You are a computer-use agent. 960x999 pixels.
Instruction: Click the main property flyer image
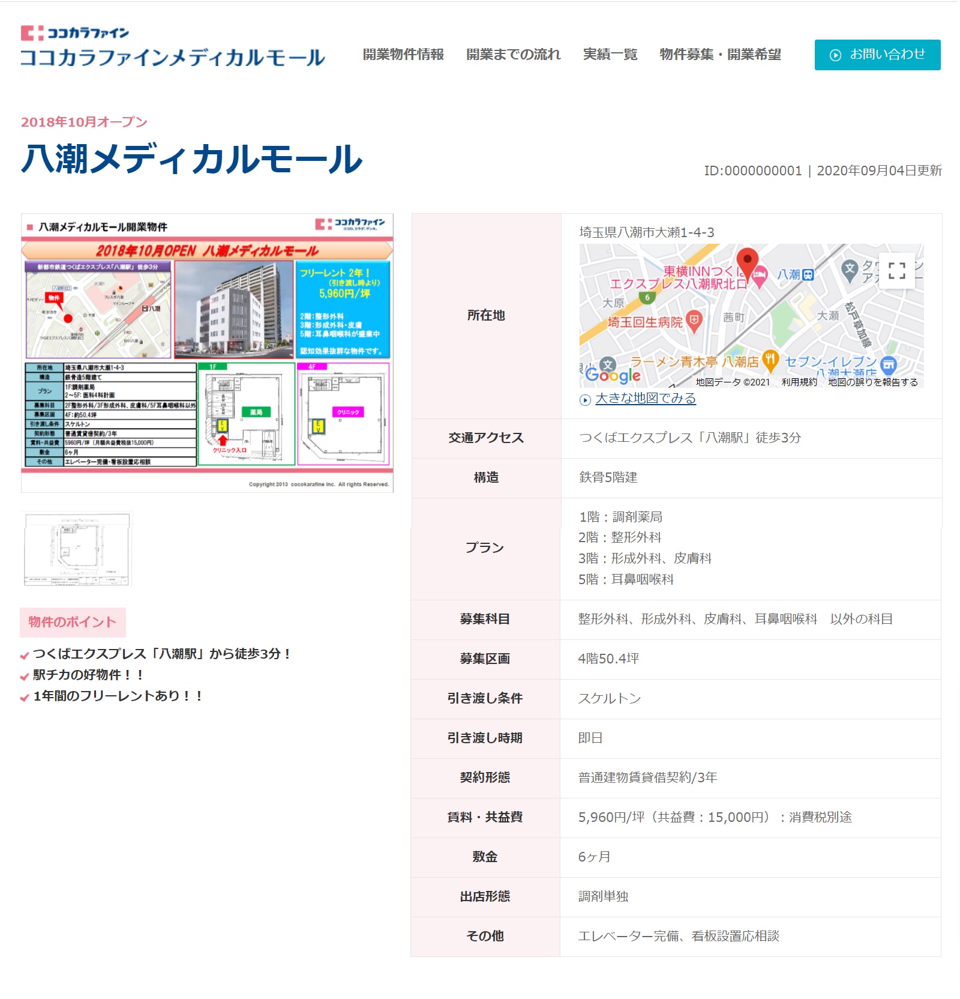point(207,353)
